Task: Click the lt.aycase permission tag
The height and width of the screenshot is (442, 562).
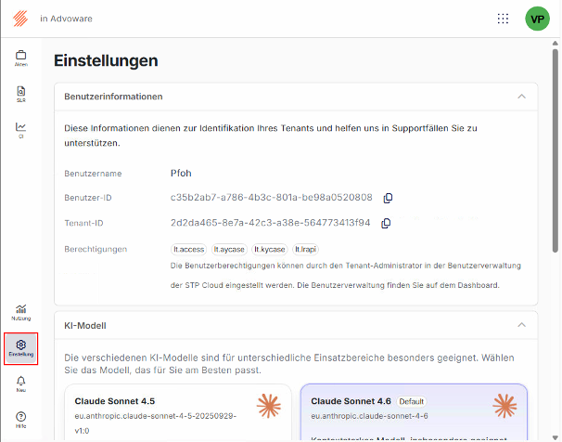Action: [x=229, y=250]
